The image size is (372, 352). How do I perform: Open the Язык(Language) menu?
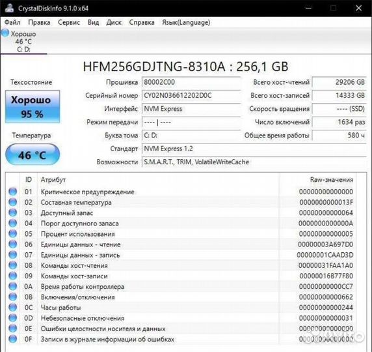[186, 22]
